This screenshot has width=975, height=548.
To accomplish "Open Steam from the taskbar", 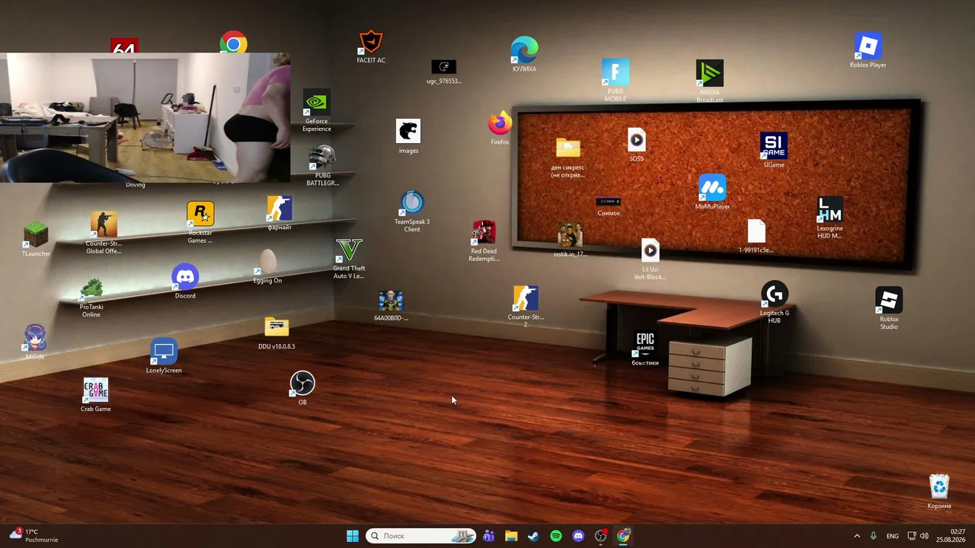I will 533,536.
